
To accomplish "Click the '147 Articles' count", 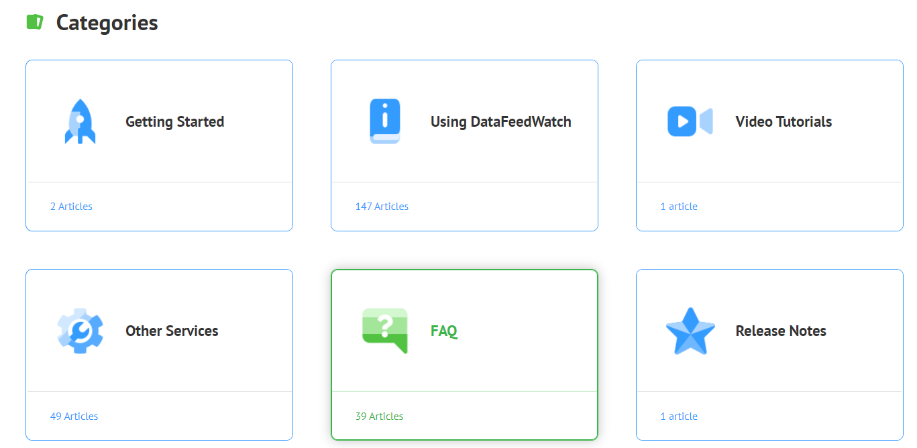I will click(x=382, y=207).
